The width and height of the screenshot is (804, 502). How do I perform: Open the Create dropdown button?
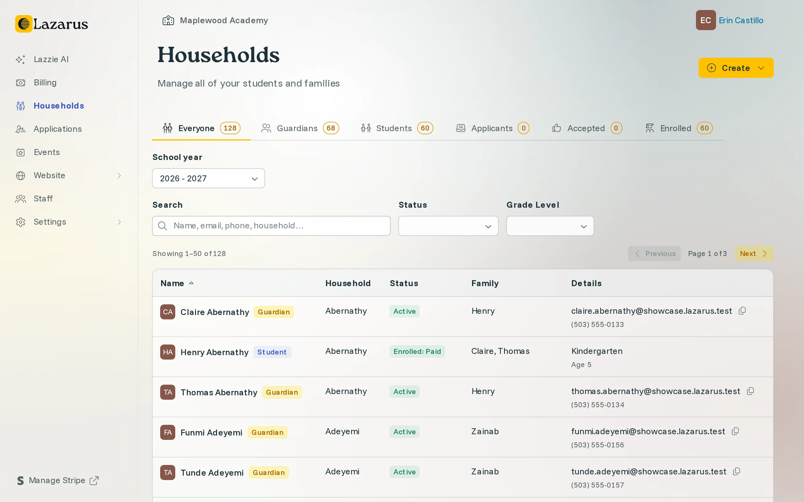click(x=736, y=68)
